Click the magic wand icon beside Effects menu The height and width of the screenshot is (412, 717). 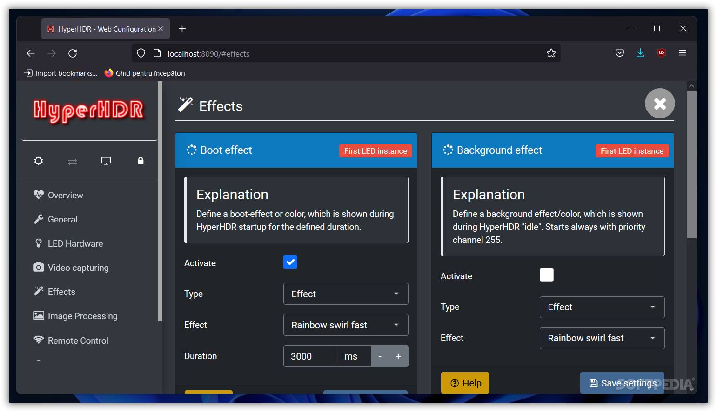click(39, 291)
